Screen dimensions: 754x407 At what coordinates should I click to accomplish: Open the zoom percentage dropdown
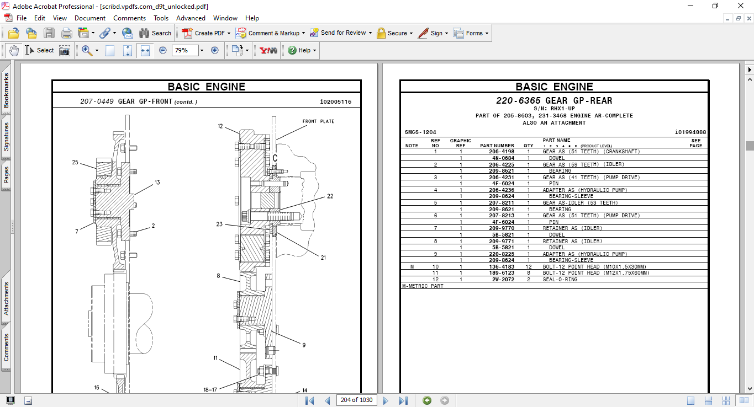click(x=201, y=50)
